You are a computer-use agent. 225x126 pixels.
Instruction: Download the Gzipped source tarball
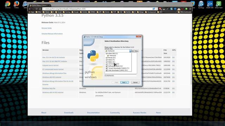coord(51,65)
